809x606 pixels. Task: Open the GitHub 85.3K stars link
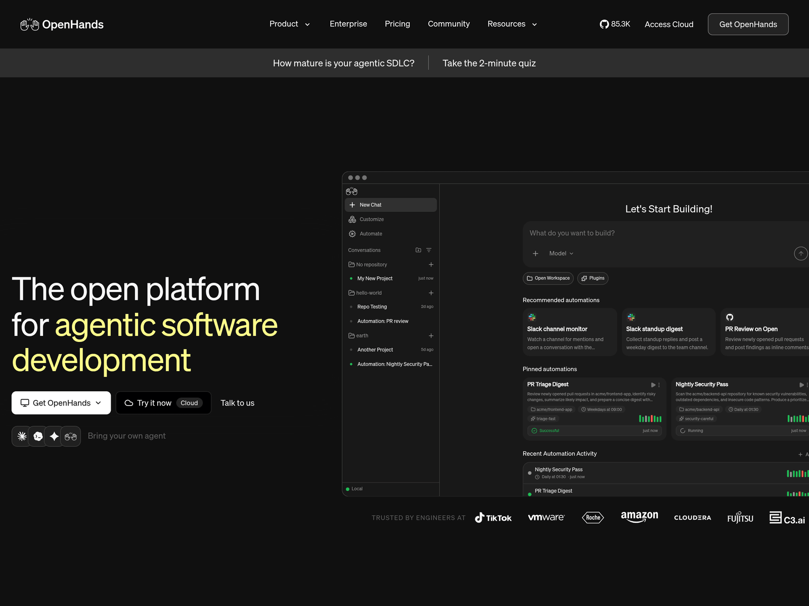point(615,24)
